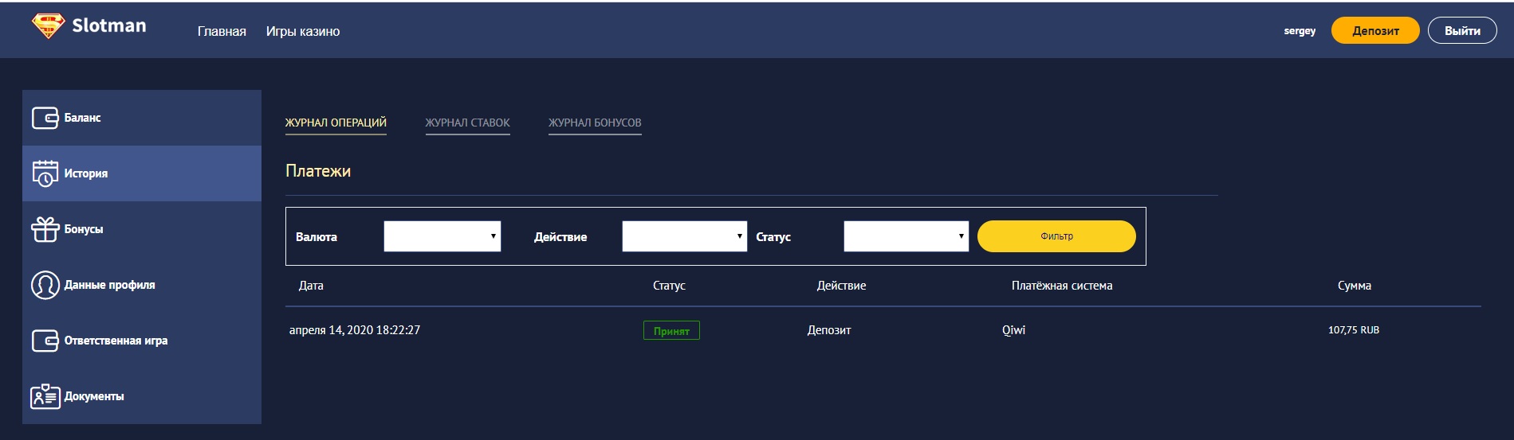Click the История calendar-clock icon

45,173
